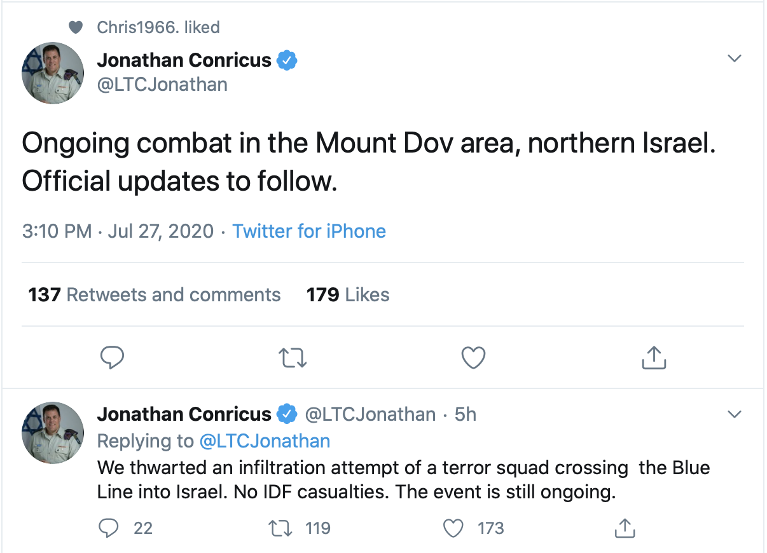Viewport: 767px width, 553px height.
Task: Share the infiltration attempt reply tweet
Action: [624, 528]
